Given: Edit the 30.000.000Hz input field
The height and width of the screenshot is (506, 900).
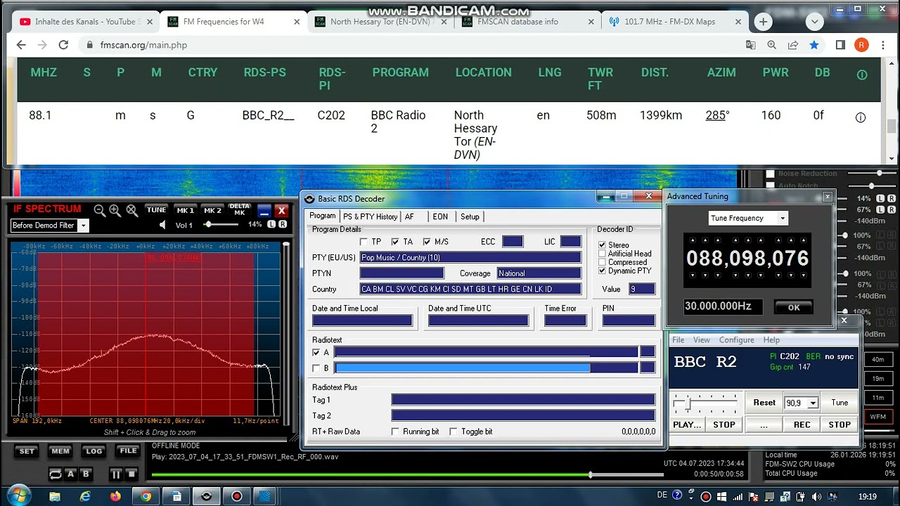Looking at the screenshot, I should [724, 306].
